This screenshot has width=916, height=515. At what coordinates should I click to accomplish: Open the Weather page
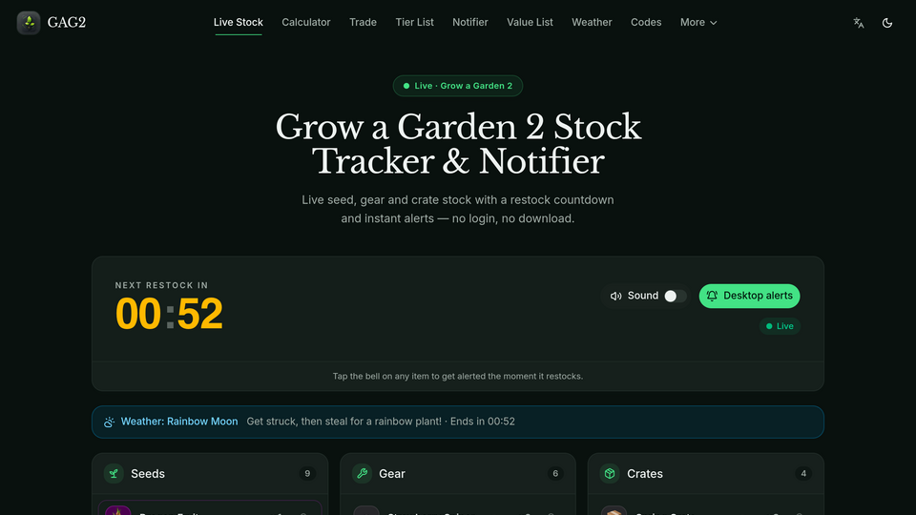click(x=592, y=22)
